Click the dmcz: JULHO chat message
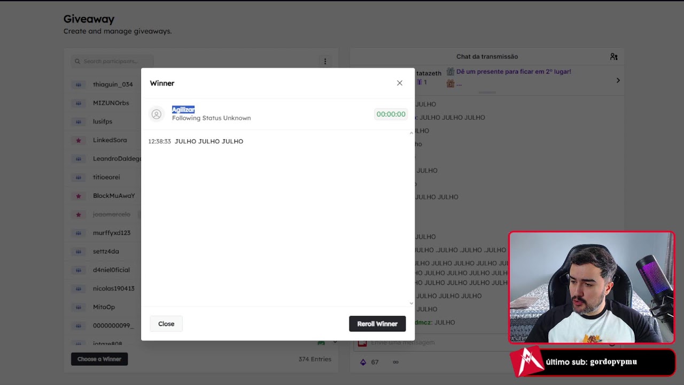This screenshot has height=385, width=684. coord(435,322)
